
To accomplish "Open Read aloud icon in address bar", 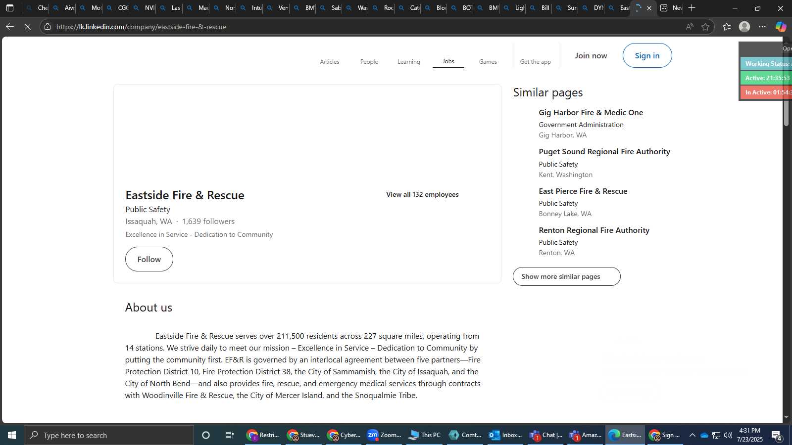I will [x=690, y=27].
